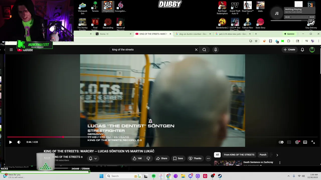Enter fullscreen mode
This screenshot has height=180, width=321.
(x=313, y=142)
